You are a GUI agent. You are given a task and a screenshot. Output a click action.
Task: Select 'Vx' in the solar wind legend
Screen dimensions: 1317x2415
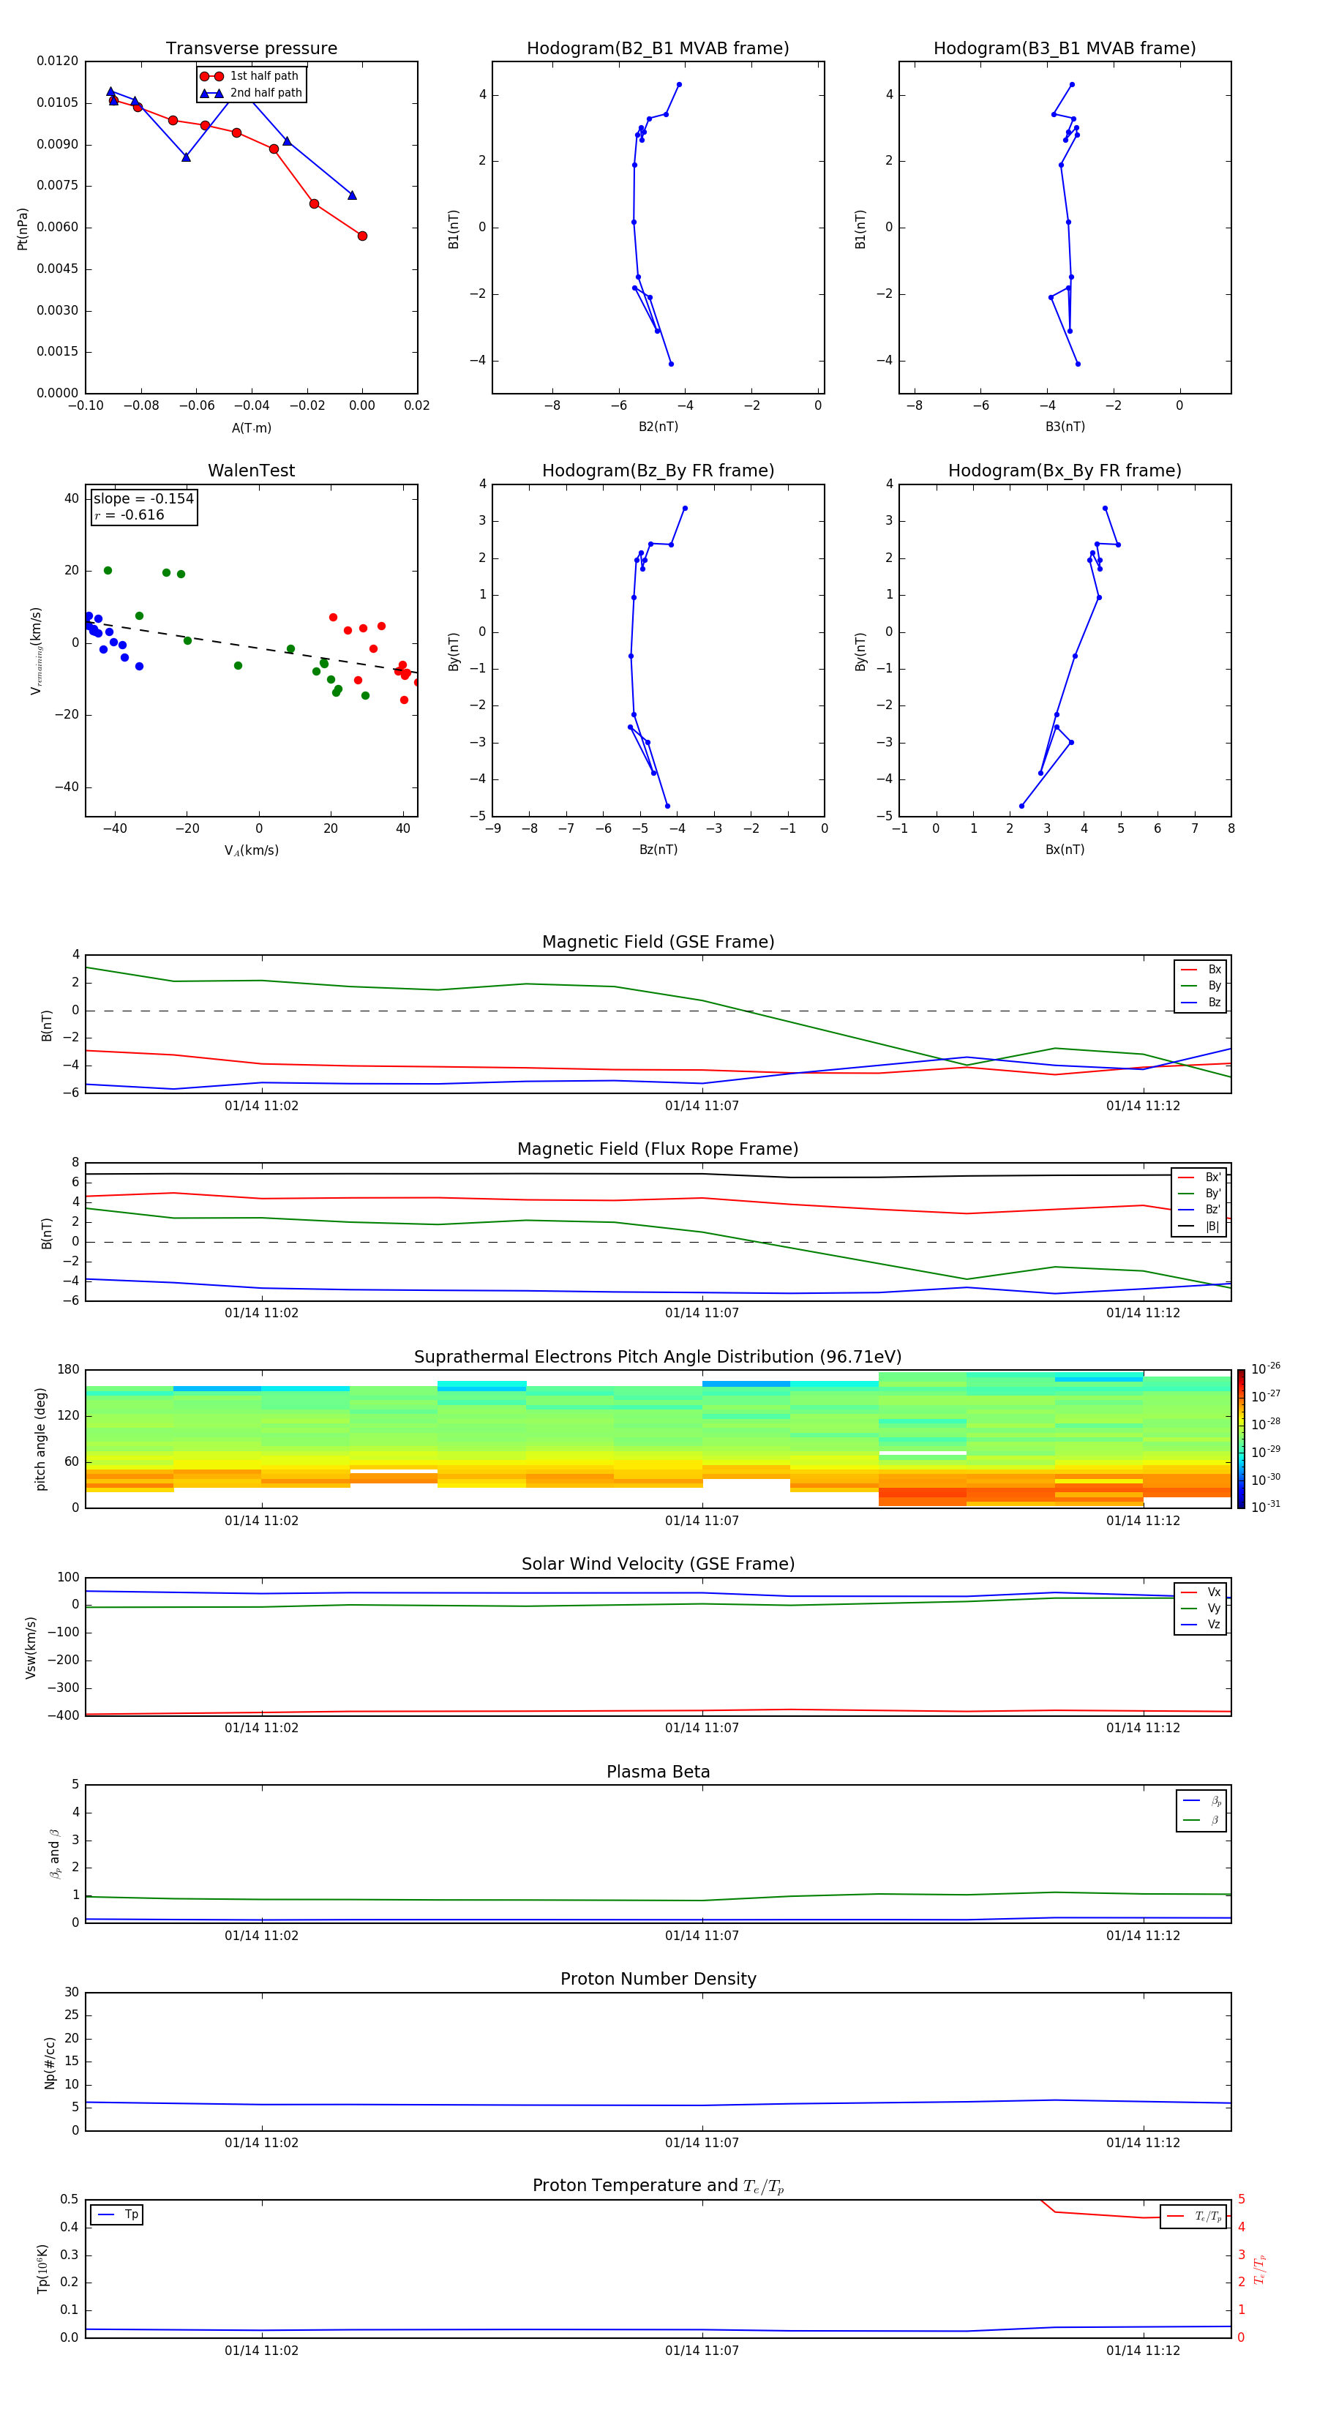click(1201, 1592)
